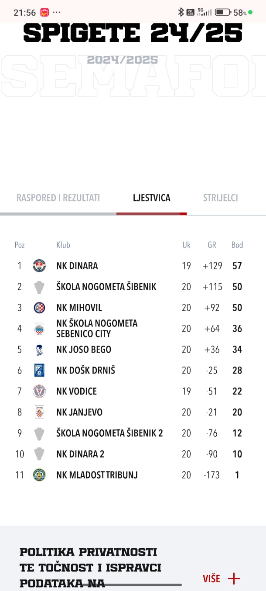Tap the NK Vodice club crest
The image size is (266, 591).
pyautogui.click(x=39, y=391)
